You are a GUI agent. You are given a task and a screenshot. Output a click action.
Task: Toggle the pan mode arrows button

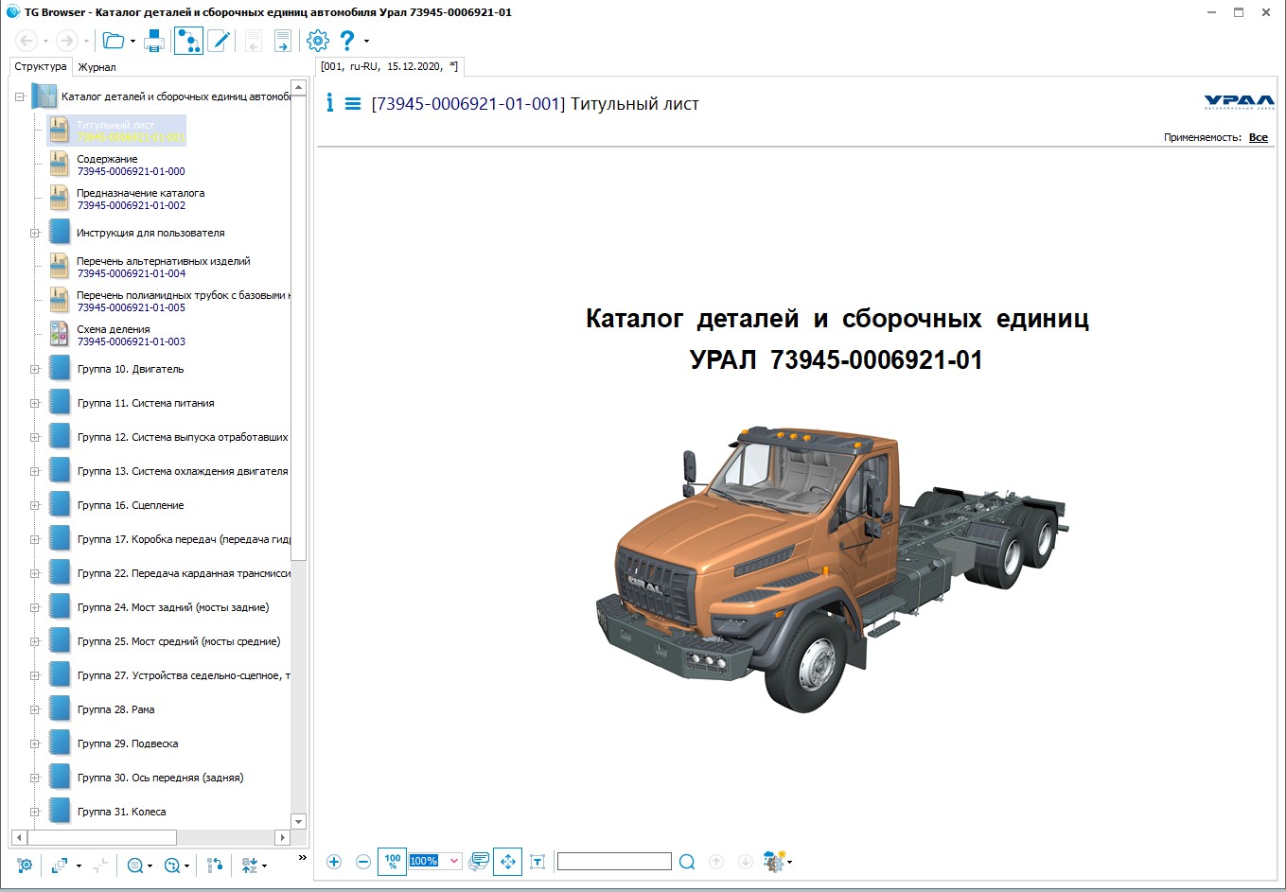(x=508, y=862)
